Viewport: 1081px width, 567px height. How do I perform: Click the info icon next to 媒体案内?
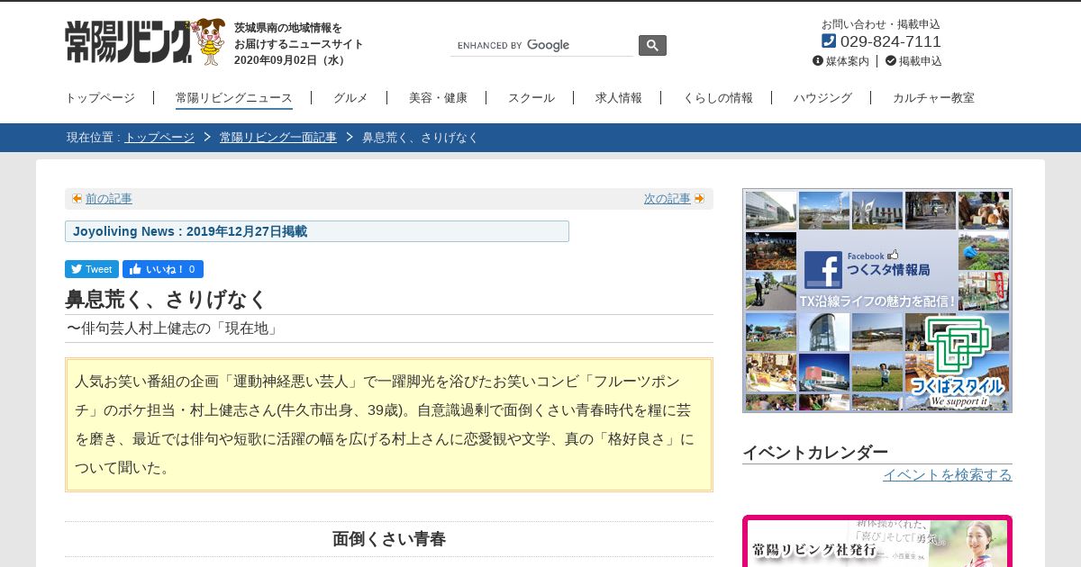point(818,61)
